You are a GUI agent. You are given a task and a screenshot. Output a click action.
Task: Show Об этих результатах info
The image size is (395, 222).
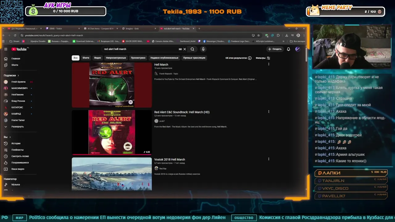238,58
